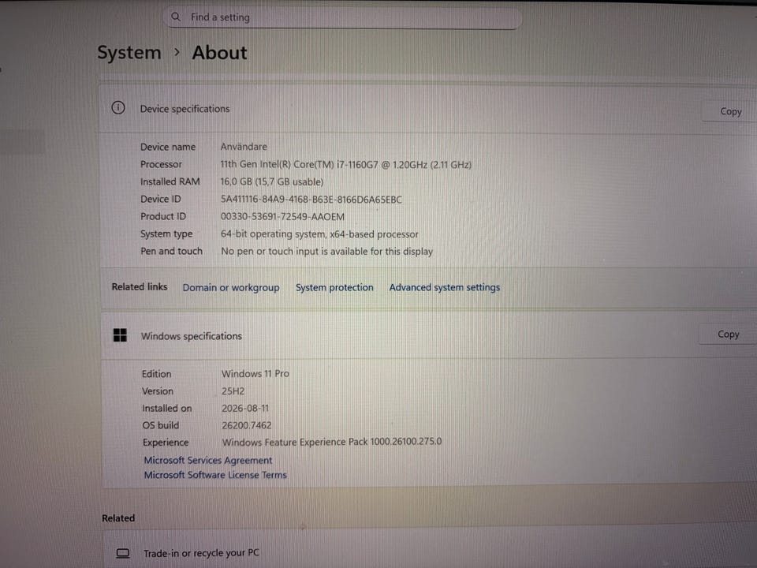Open Microsoft Software License Terms link

pos(215,475)
